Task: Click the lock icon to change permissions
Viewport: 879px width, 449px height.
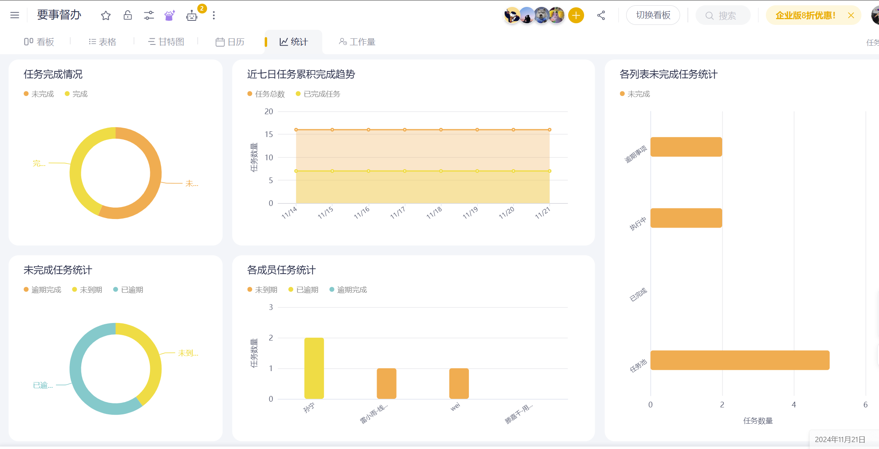Action: tap(127, 15)
